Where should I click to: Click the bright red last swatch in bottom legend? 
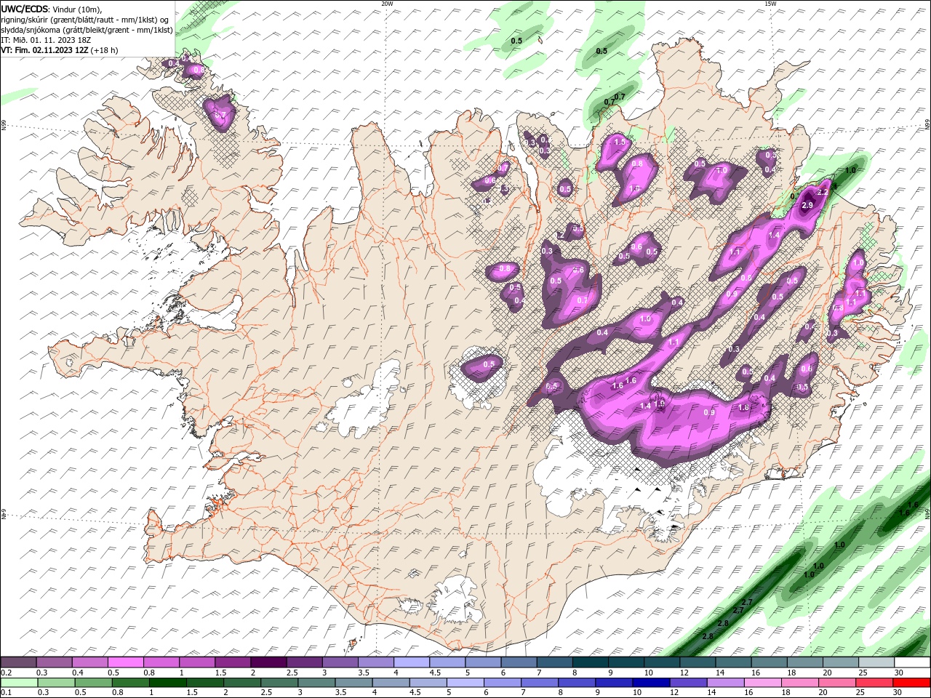click(x=912, y=683)
